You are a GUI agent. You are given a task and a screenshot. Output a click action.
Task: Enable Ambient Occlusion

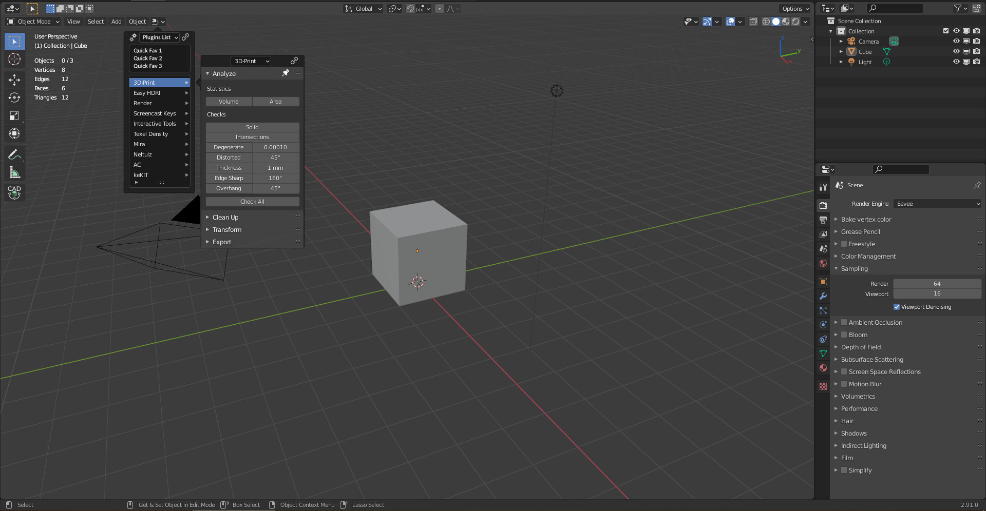tap(844, 322)
